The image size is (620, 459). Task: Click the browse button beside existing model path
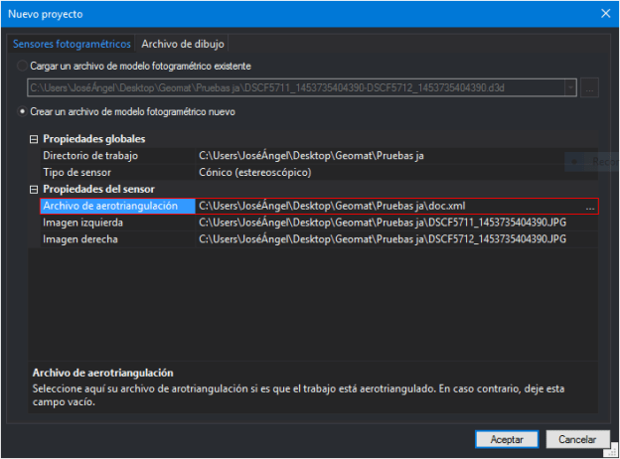pos(590,88)
